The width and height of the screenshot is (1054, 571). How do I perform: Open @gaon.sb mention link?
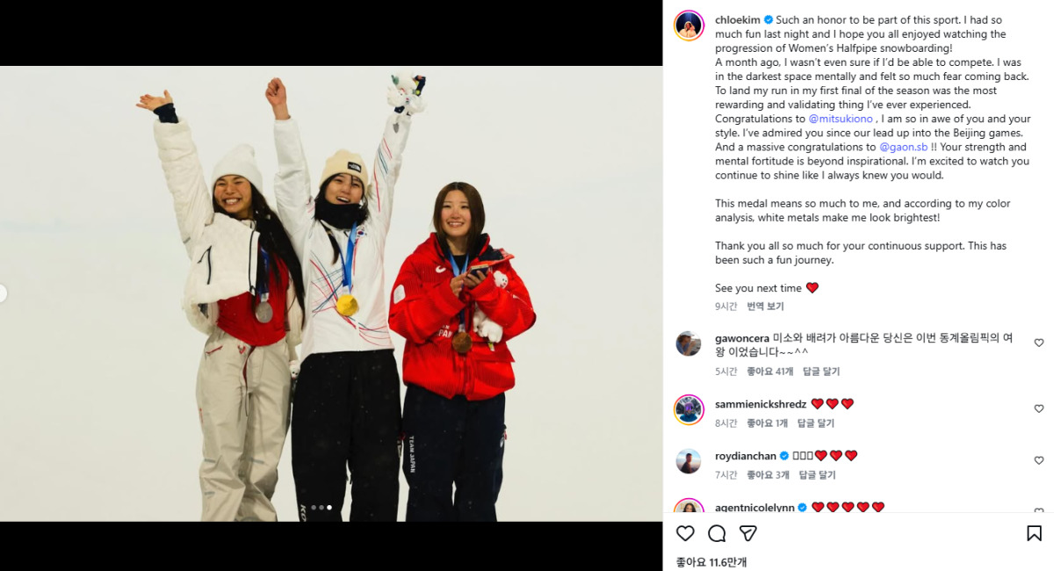(x=904, y=147)
